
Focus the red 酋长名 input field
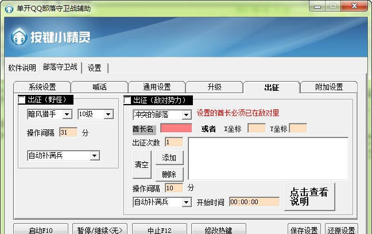(x=176, y=128)
